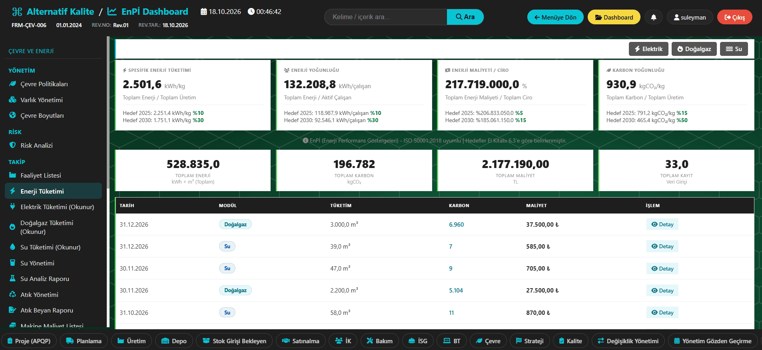762x350 pixels.
Task: Open the Üretim module in bottom bar
Action: point(132,341)
